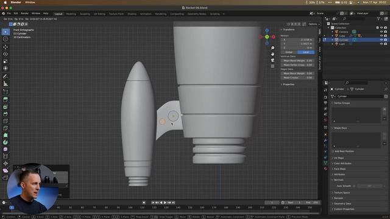The width and height of the screenshot is (390, 219).
Task: Click the pan view hand icon
Action: coord(272,54)
